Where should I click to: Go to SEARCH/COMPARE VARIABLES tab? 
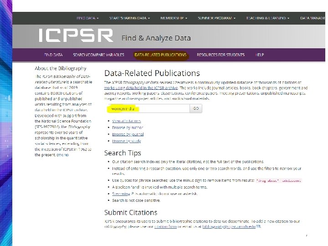pos(98,55)
